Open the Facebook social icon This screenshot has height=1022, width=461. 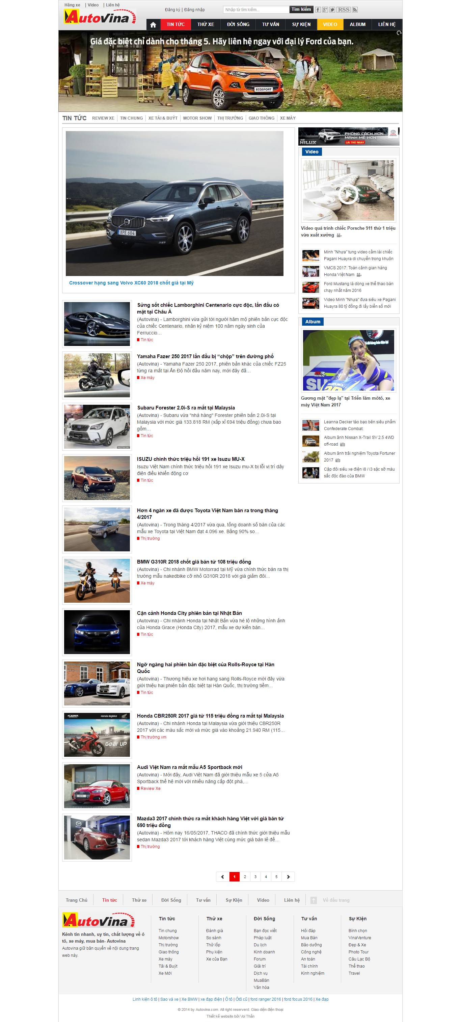(x=318, y=9)
